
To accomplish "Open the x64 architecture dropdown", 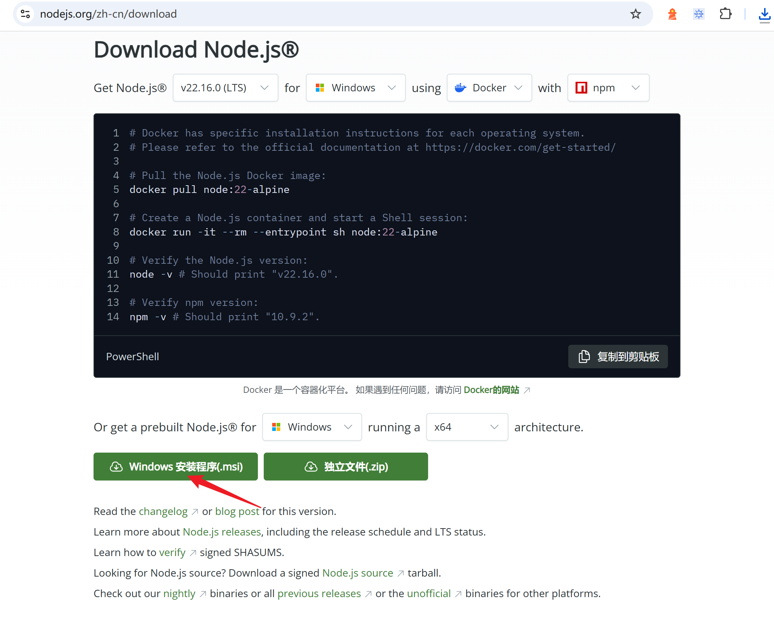I will click(x=467, y=427).
